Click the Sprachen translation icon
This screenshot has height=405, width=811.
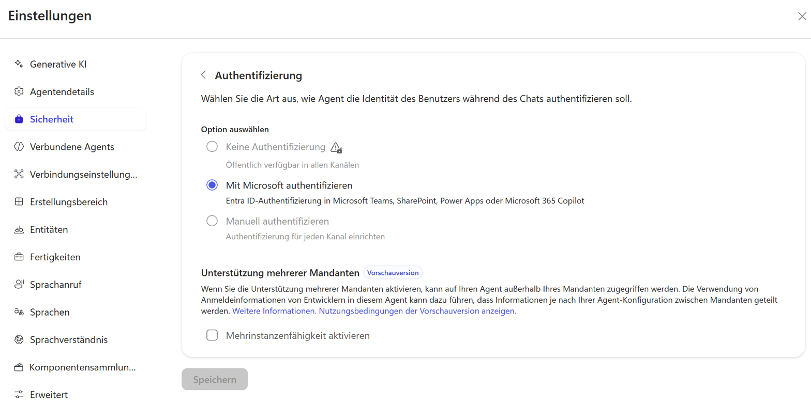tap(19, 312)
